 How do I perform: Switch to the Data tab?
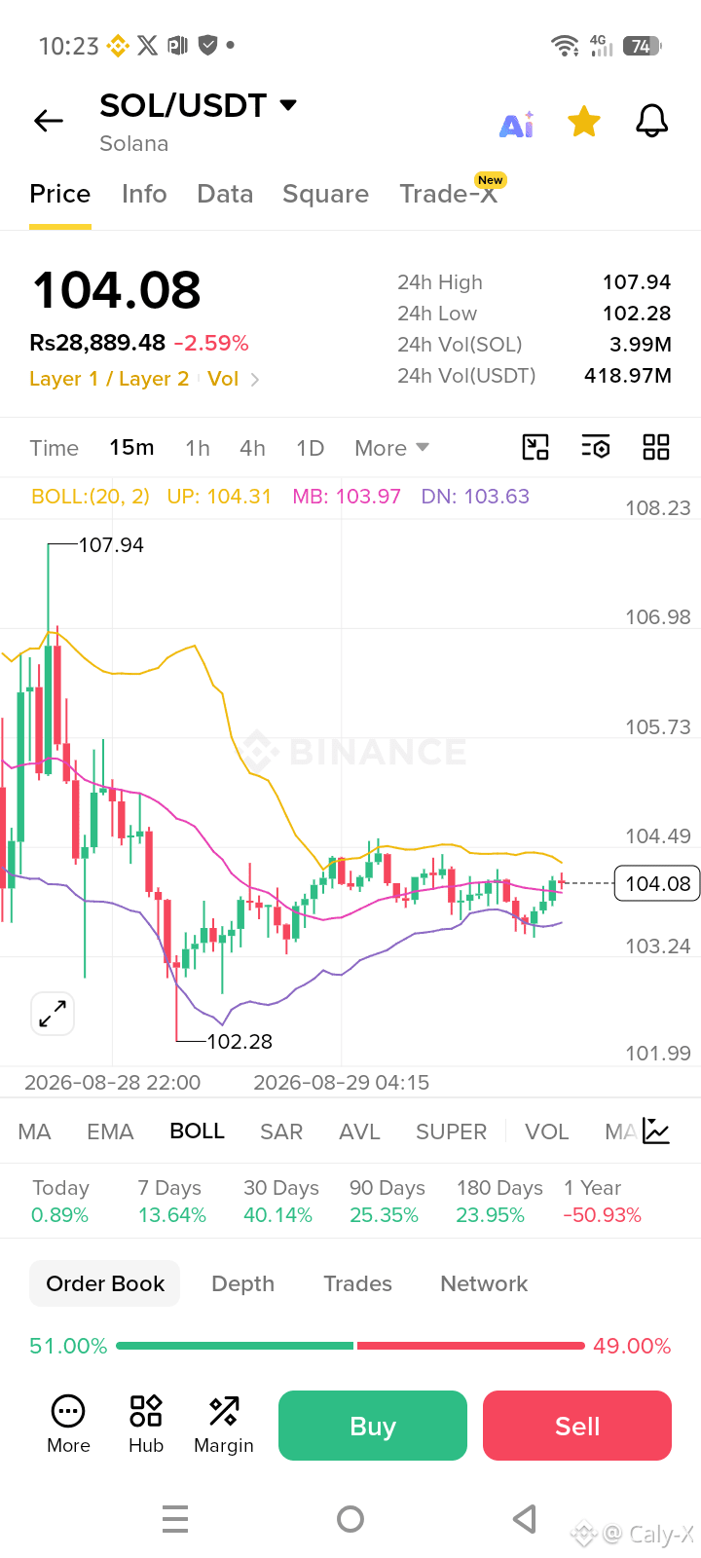(225, 194)
